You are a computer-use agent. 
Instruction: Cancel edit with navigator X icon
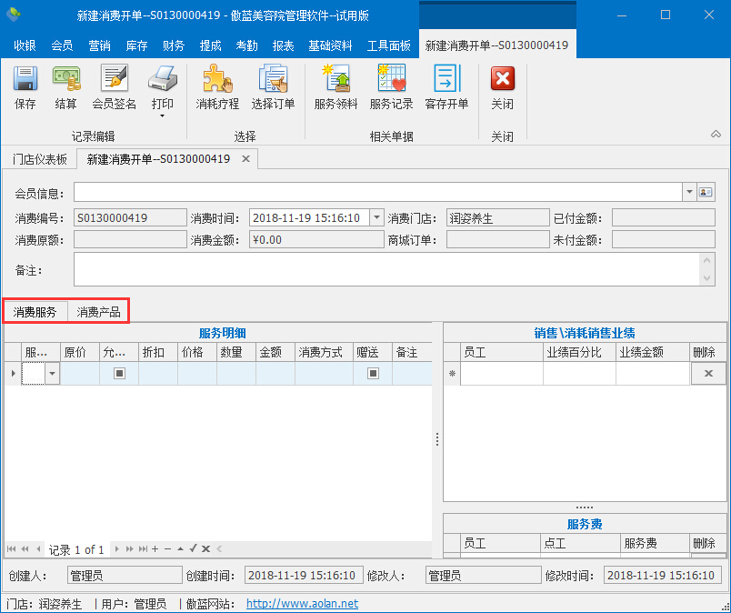[x=205, y=549]
